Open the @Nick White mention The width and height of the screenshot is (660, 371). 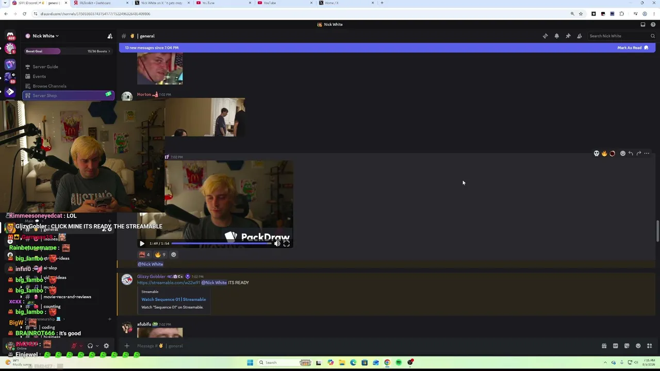point(150,264)
